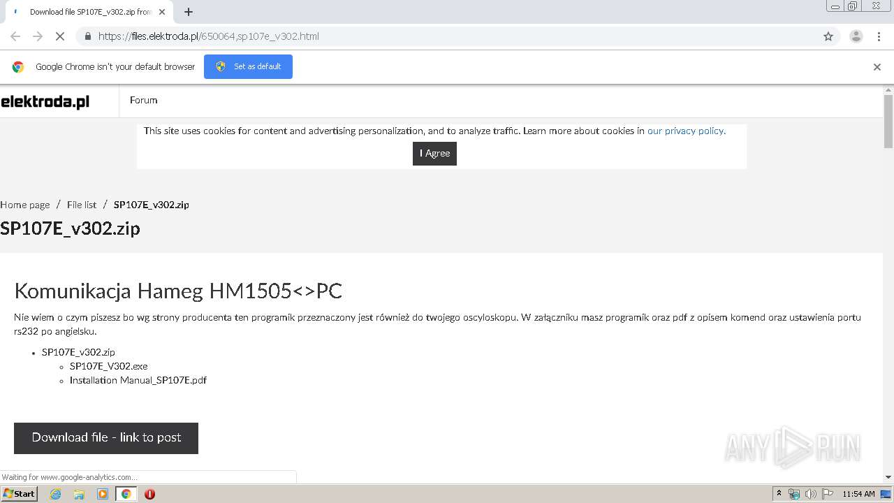Open the Chrome profile avatar
894x503 pixels.
pos(856,36)
